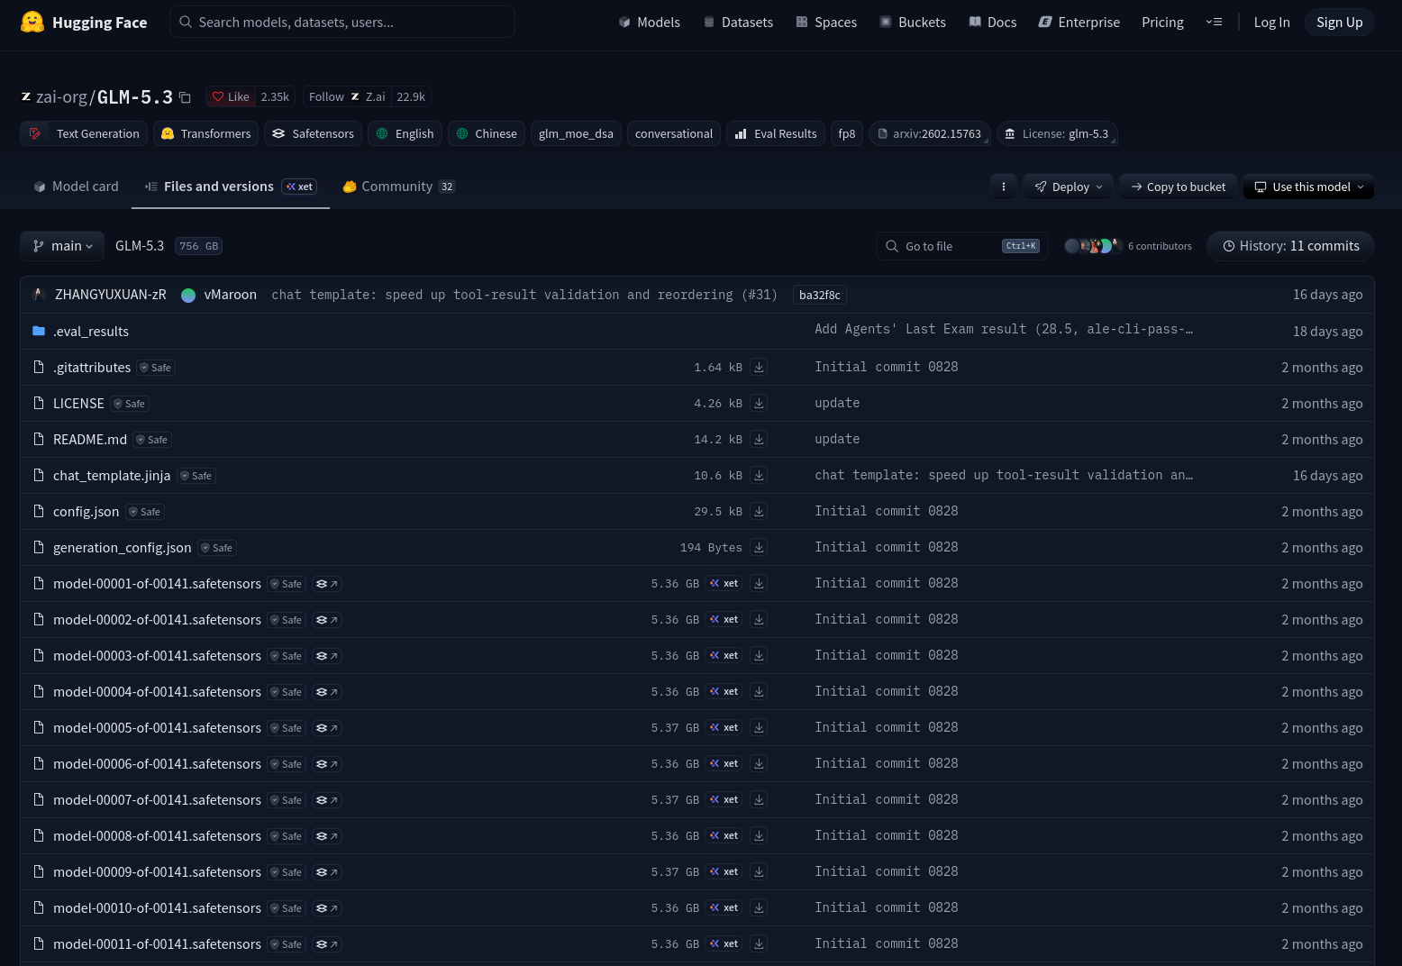Open the navigation overflow menu

(x=1214, y=22)
